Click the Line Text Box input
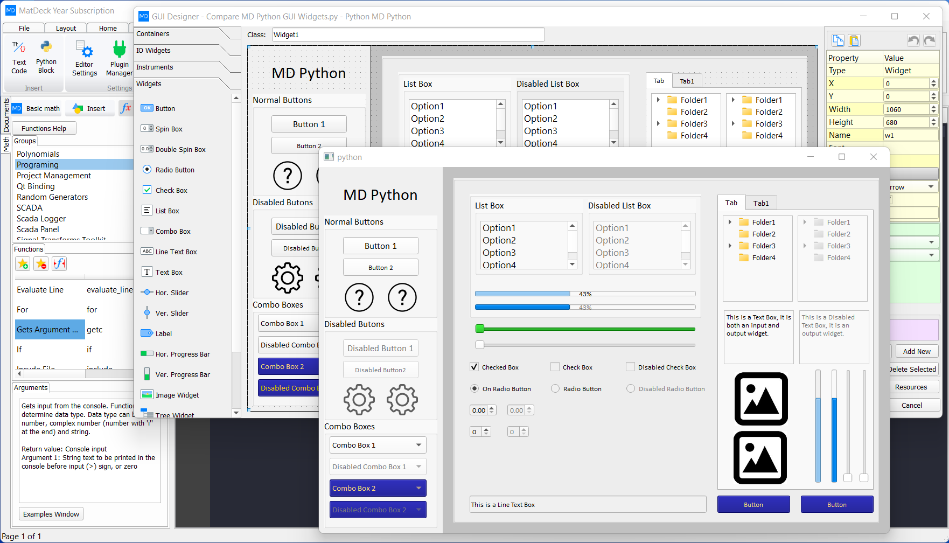Screen dimensions: 949x543 click(x=588, y=504)
